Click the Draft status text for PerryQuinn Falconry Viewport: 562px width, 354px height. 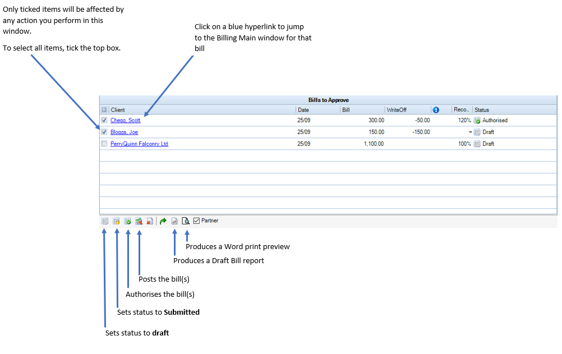tap(488, 144)
